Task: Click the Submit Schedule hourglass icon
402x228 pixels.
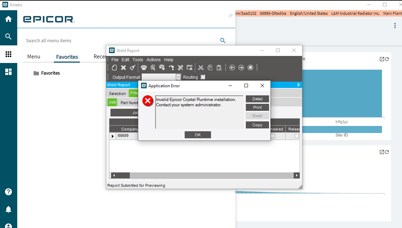Action: (190, 68)
